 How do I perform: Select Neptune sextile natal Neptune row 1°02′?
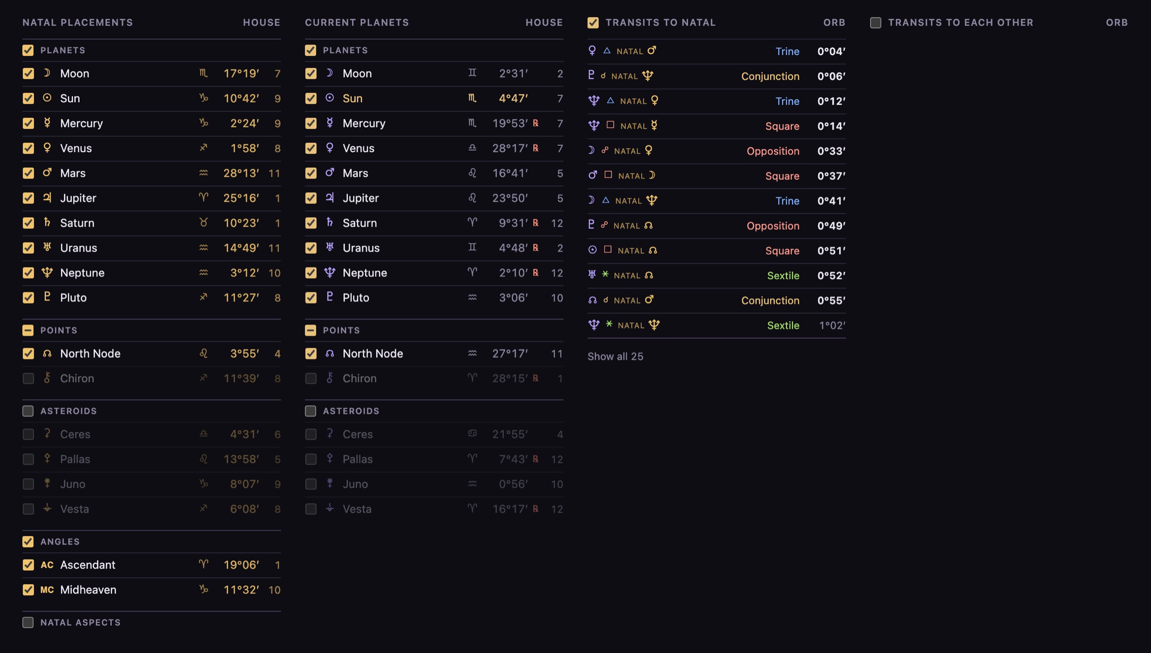(716, 326)
